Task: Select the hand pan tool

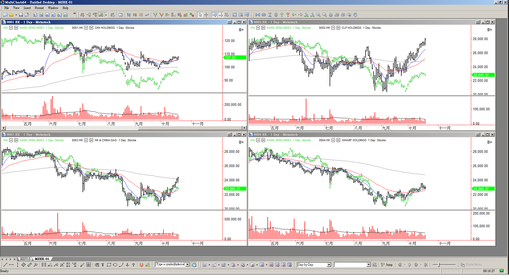Action: point(355,15)
